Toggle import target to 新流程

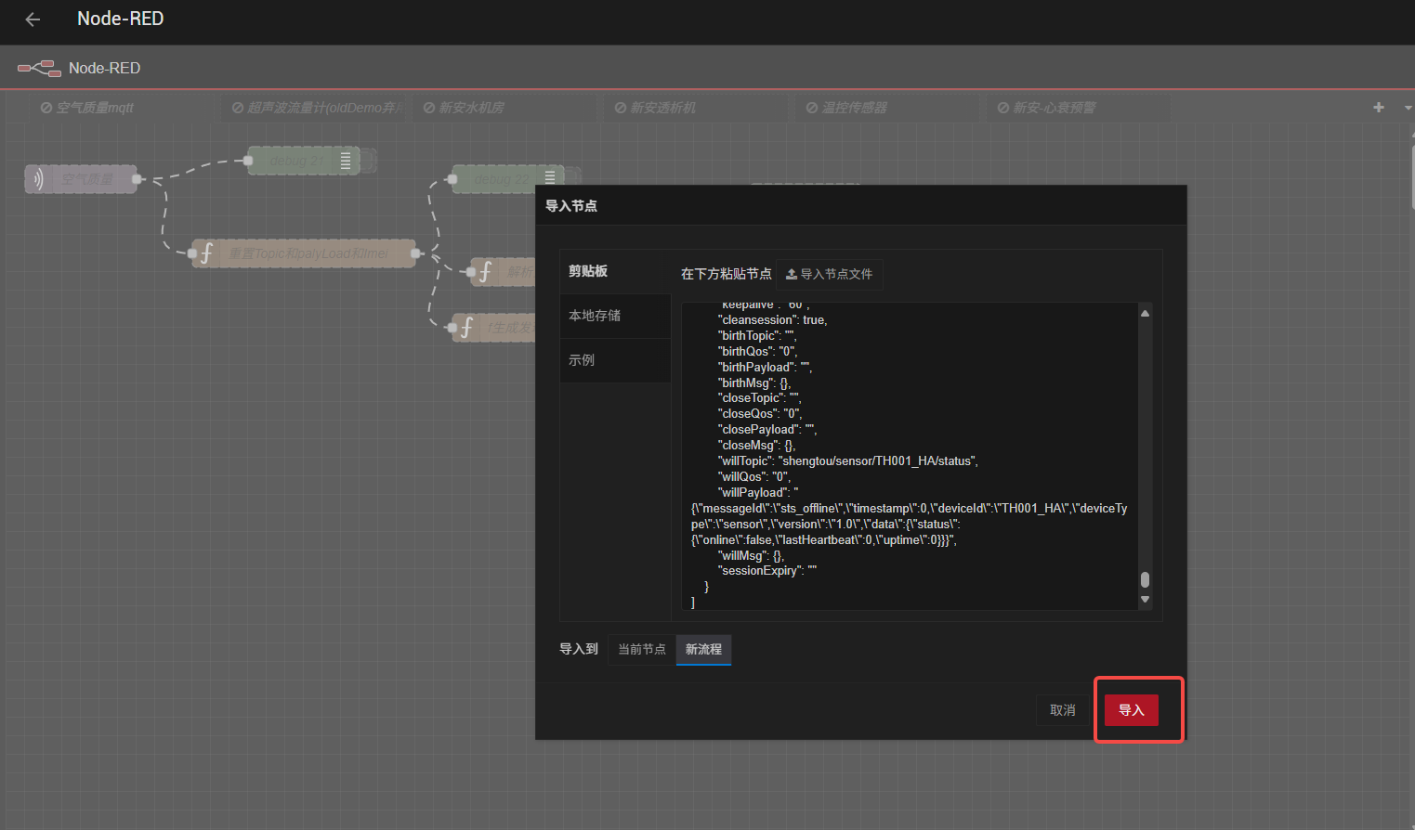pyautogui.click(x=703, y=650)
